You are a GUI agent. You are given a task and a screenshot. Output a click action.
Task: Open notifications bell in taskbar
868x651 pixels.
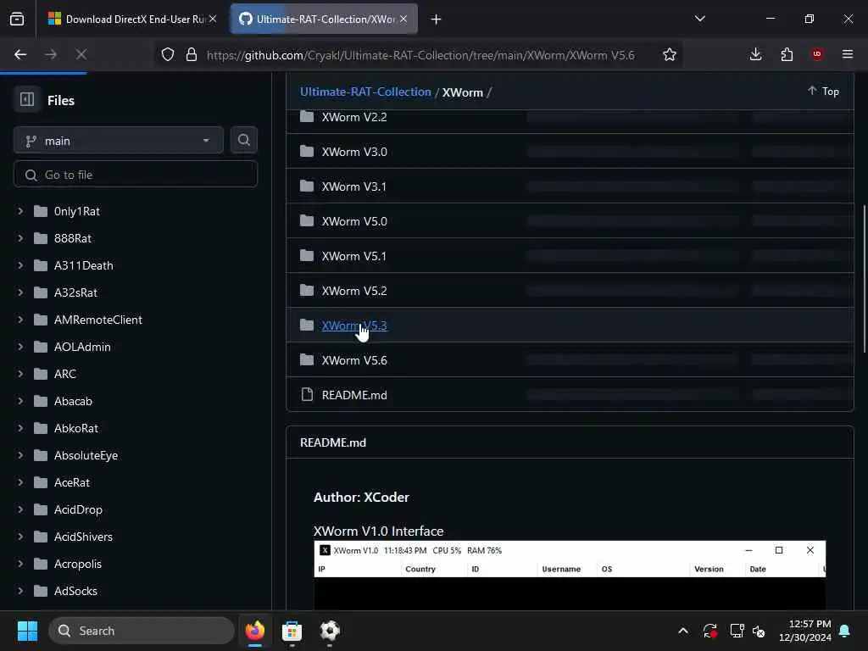coord(845,631)
